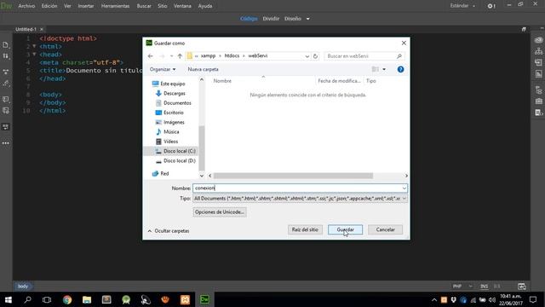This screenshot has width=545, height=307.
Task: Open recent locations dropdown arrow
Action: click(x=171, y=56)
